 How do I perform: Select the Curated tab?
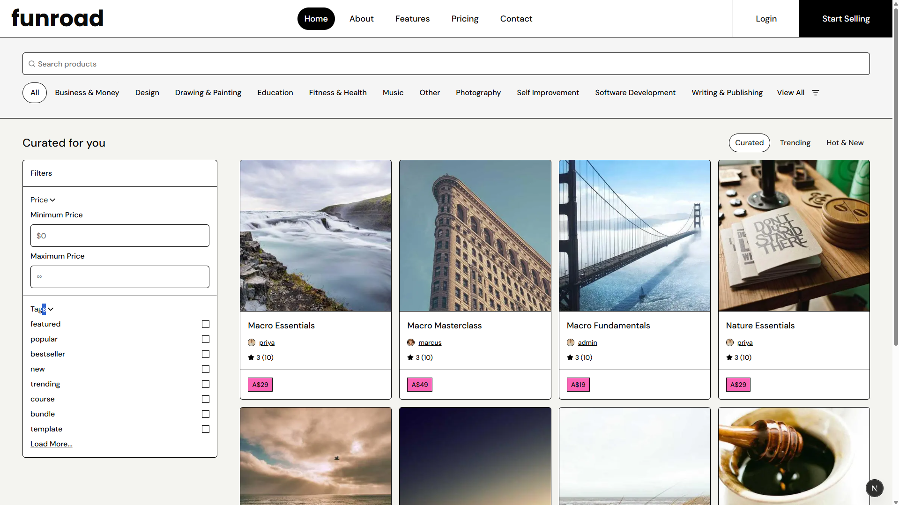749,143
